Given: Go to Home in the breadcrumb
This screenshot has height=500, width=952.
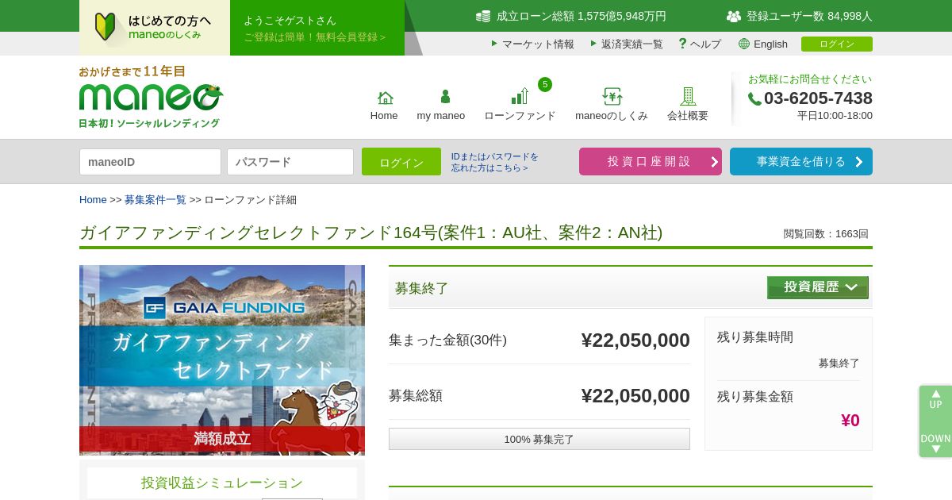Looking at the screenshot, I should tap(93, 200).
